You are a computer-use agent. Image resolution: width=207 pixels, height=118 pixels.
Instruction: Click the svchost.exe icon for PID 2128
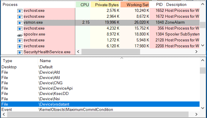(20, 41)
